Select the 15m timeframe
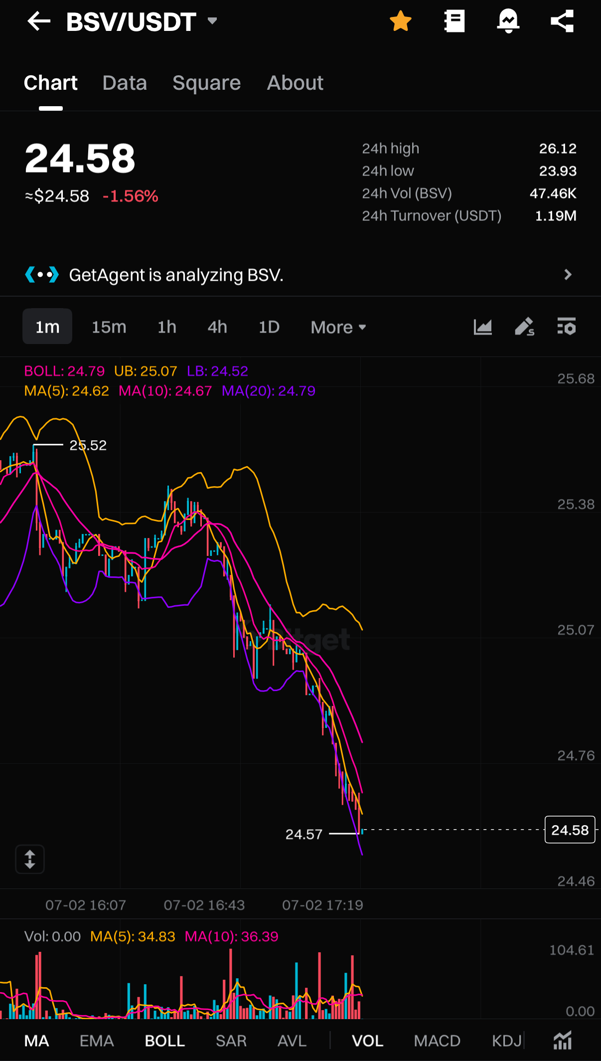This screenshot has height=1061, width=601. pos(109,327)
